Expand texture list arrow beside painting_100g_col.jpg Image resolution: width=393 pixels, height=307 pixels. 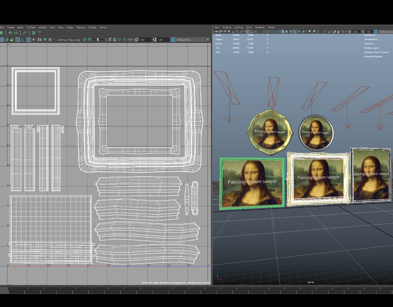click(54, 40)
